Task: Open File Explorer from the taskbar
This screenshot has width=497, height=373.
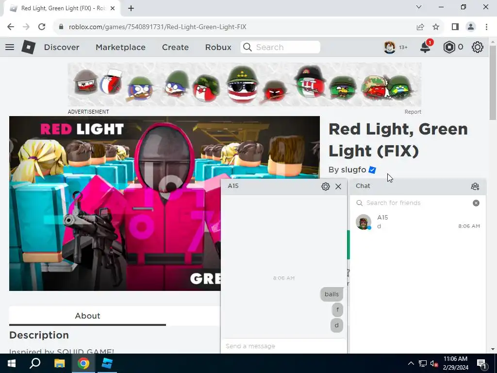Action: 59,363
